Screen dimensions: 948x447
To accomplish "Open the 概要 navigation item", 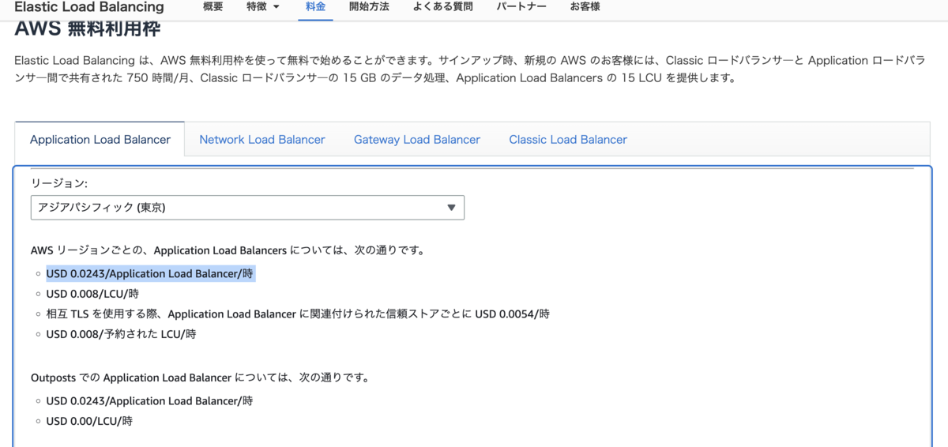I will pos(213,7).
